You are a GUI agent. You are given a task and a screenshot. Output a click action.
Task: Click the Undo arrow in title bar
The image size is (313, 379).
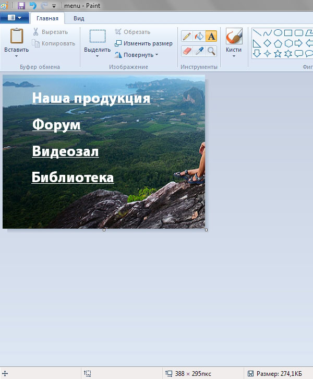[x=33, y=5]
